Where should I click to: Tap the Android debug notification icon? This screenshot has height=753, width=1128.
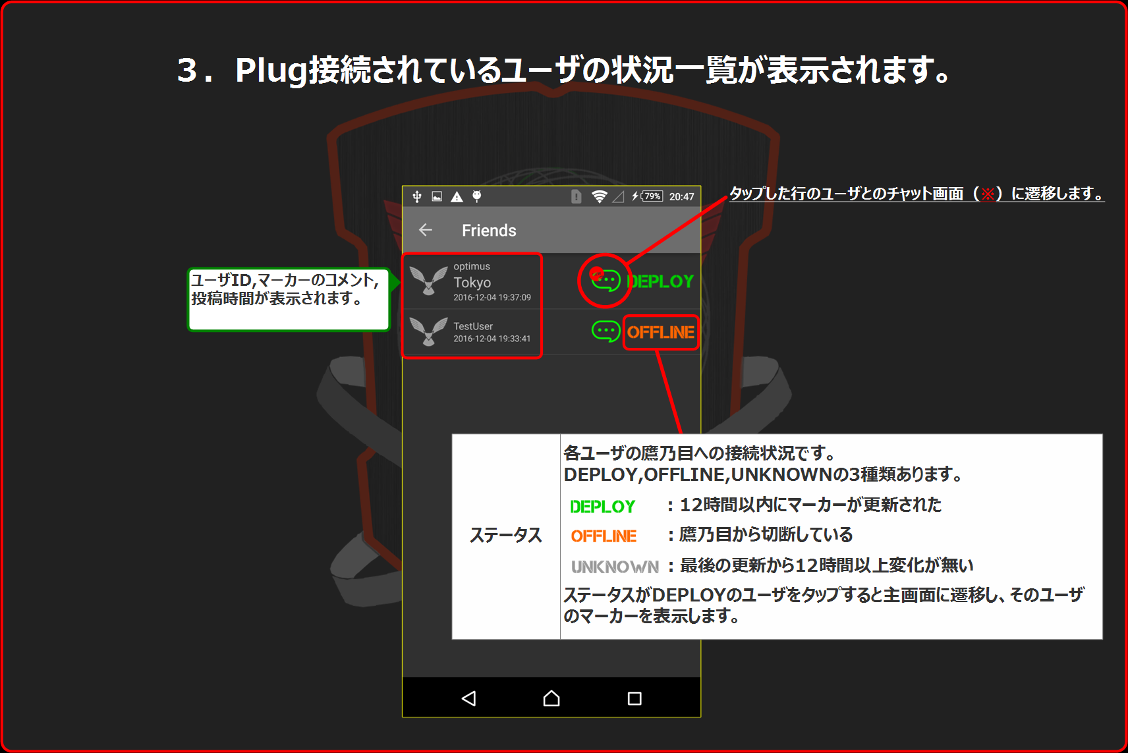pos(477,196)
